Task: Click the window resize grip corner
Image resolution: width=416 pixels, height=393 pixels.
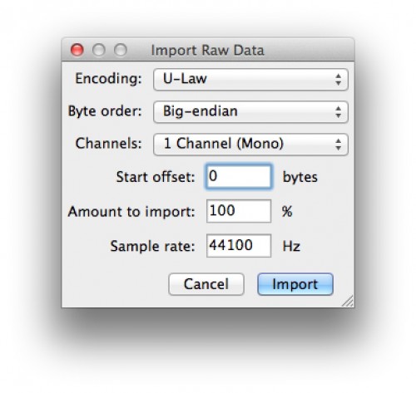Action: (348, 301)
